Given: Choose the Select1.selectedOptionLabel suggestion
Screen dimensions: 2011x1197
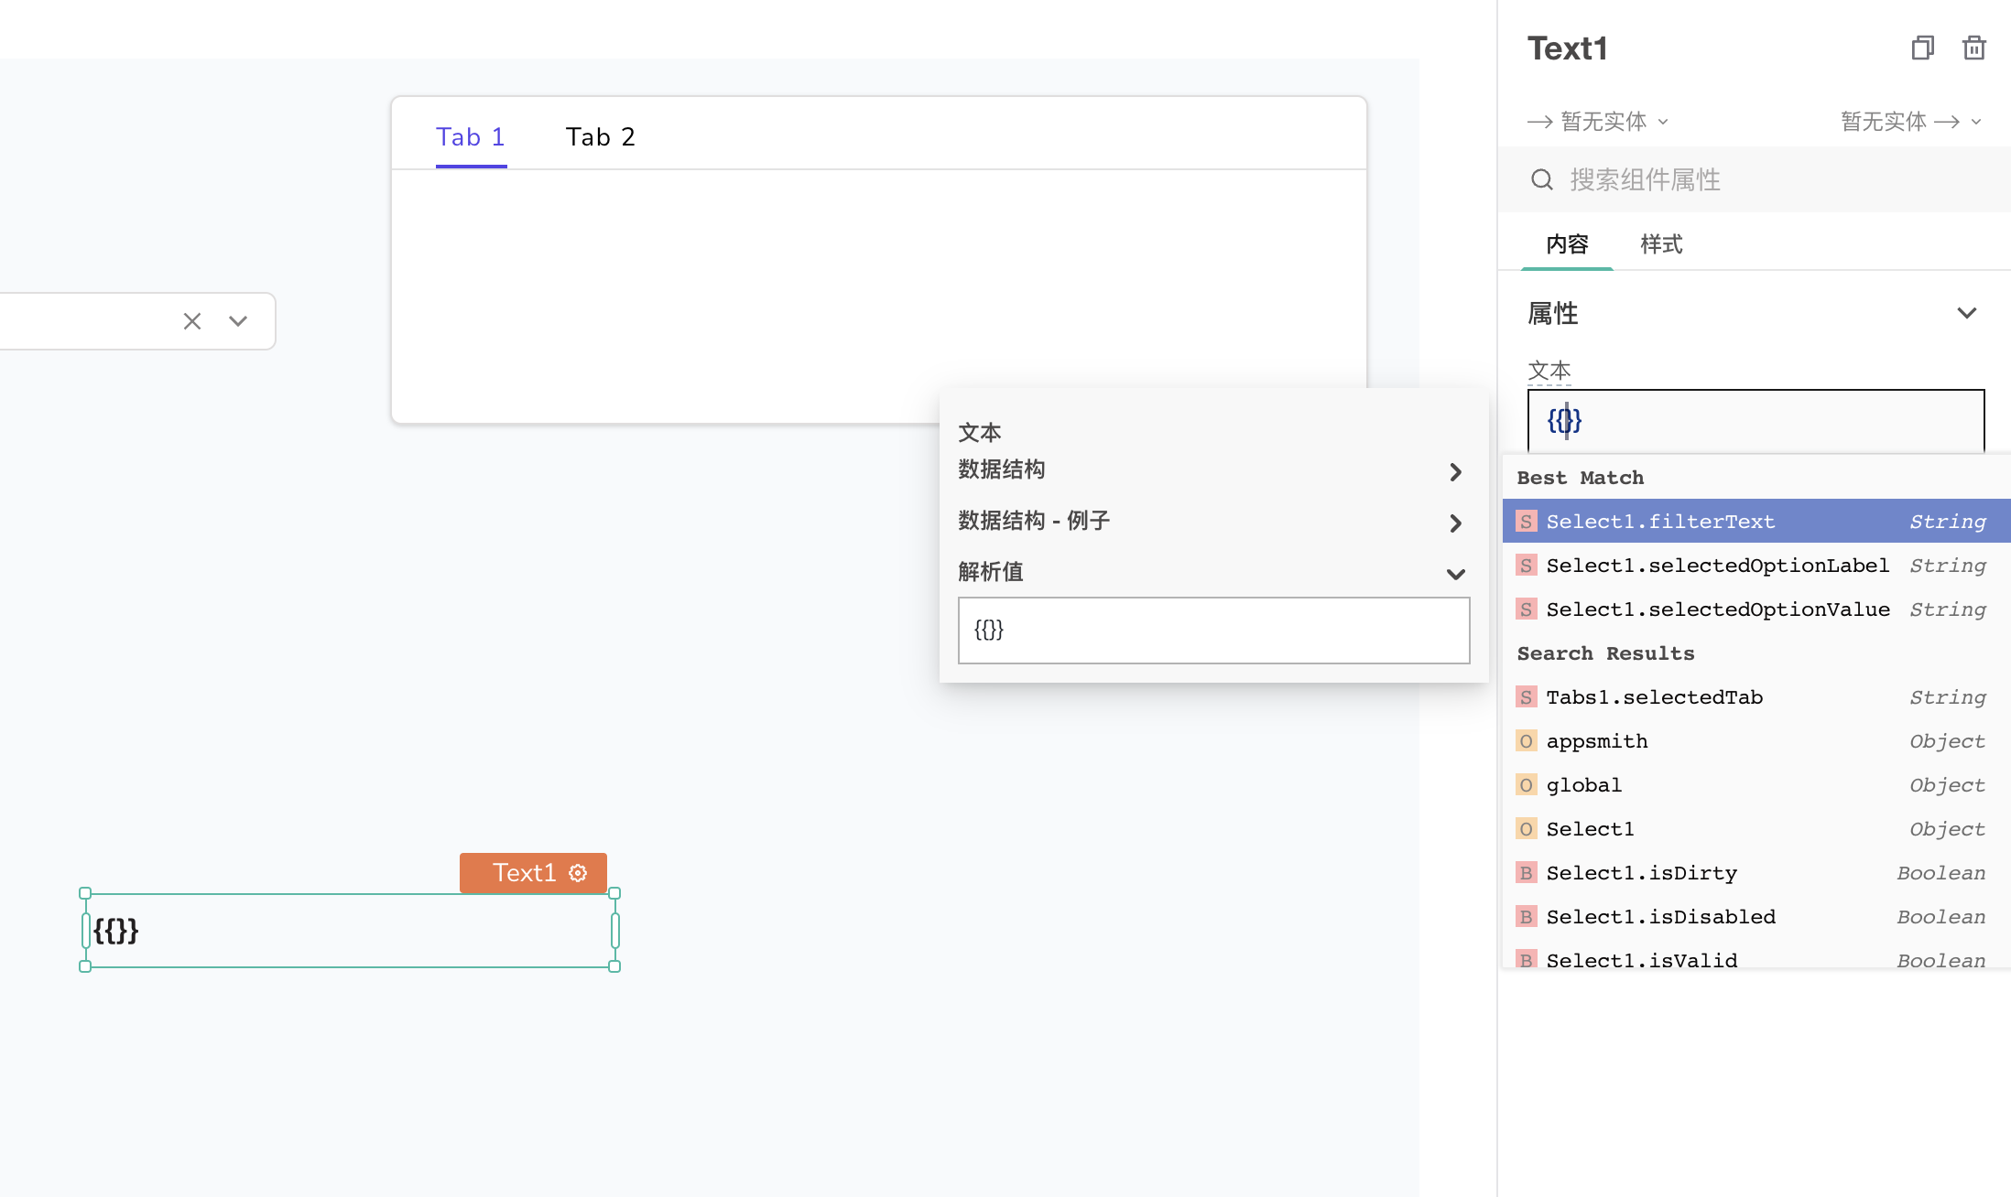Looking at the screenshot, I should (1717, 566).
